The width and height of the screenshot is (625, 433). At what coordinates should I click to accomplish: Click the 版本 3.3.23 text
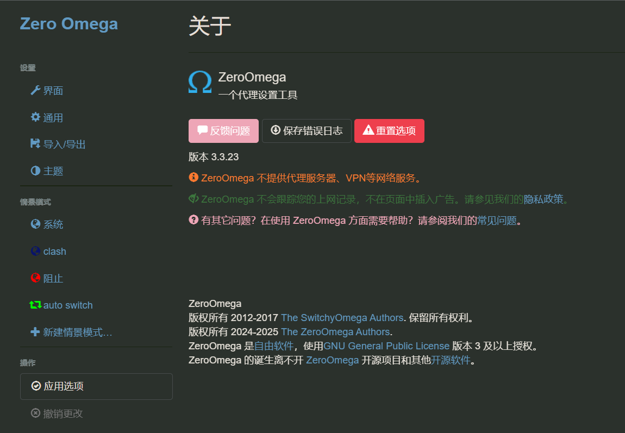click(214, 157)
